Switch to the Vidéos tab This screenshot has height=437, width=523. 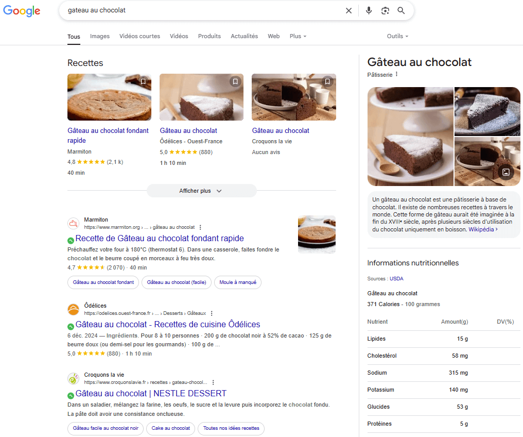179,36
